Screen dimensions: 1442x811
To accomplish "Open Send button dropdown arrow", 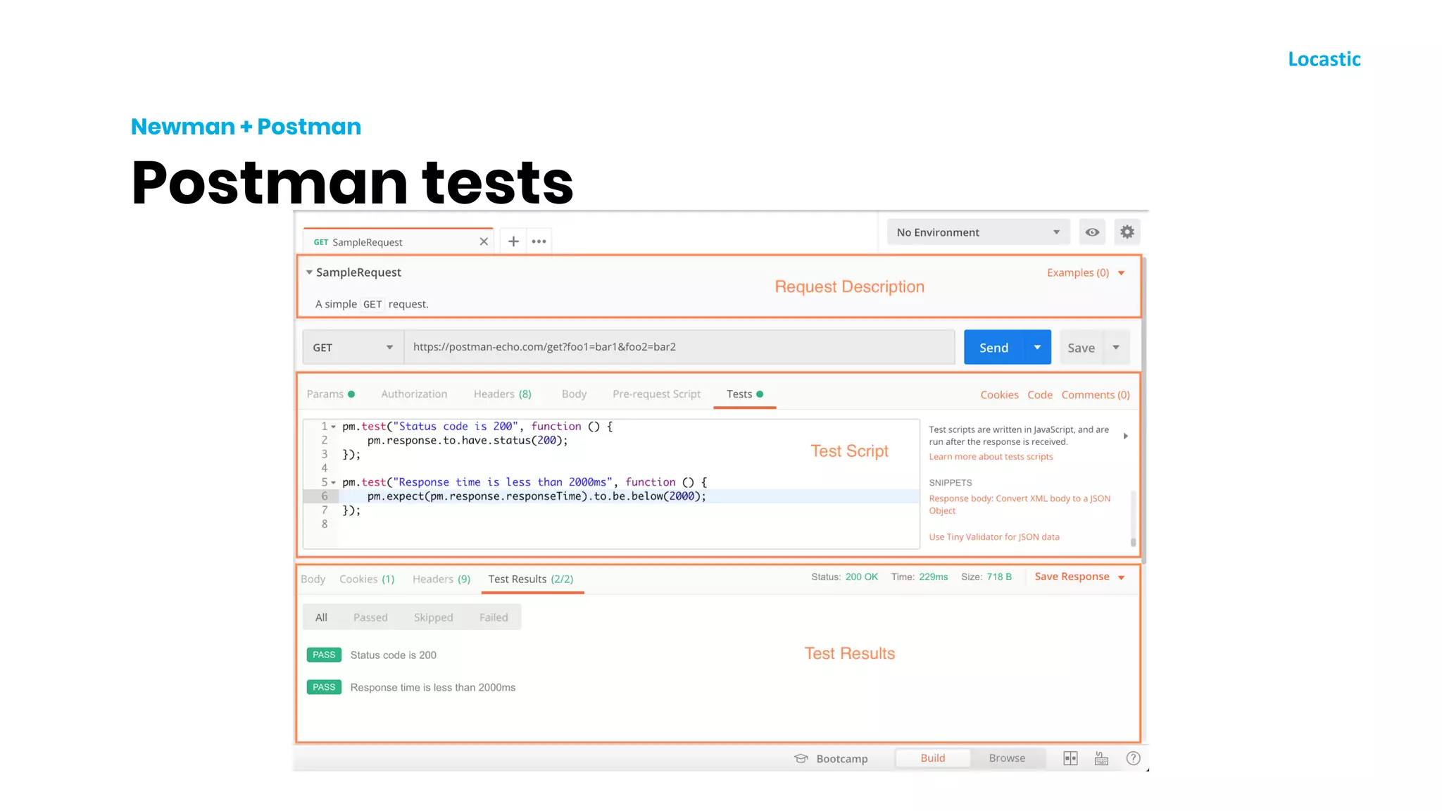I will (1037, 348).
